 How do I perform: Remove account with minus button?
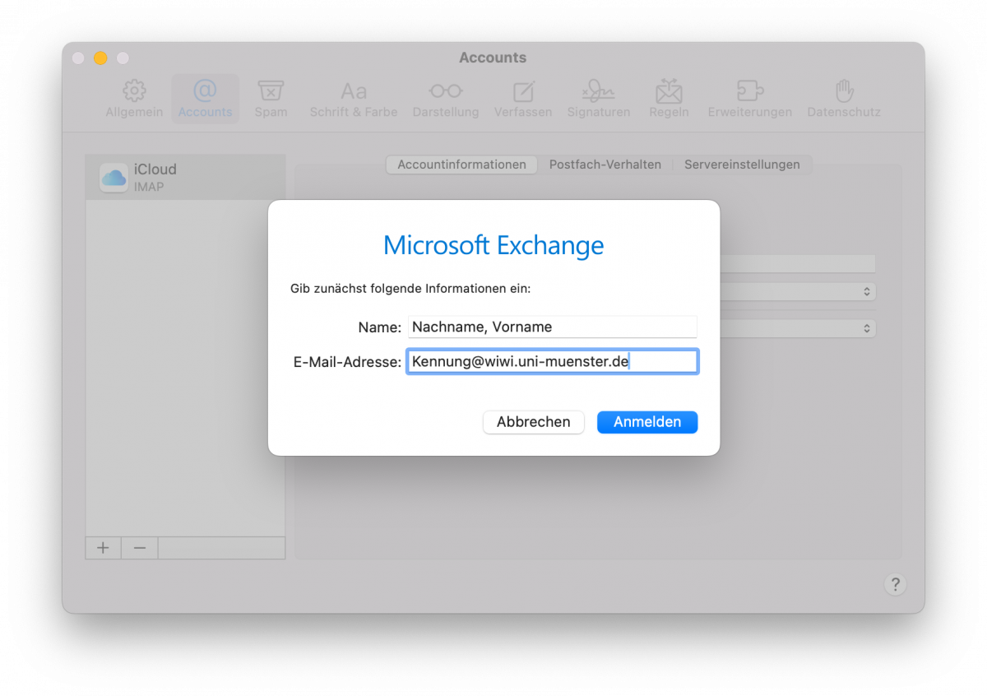[140, 548]
